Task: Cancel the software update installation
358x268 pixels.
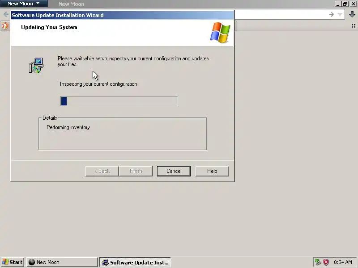Action: click(x=174, y=171)
